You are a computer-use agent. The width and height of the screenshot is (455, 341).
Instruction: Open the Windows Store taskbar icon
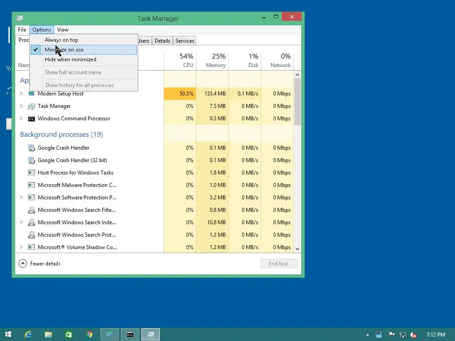pos(68,334)
